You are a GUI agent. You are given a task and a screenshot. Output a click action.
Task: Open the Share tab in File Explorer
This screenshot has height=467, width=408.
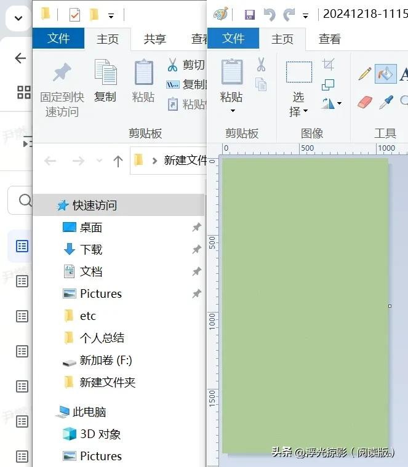coord(154,39)
